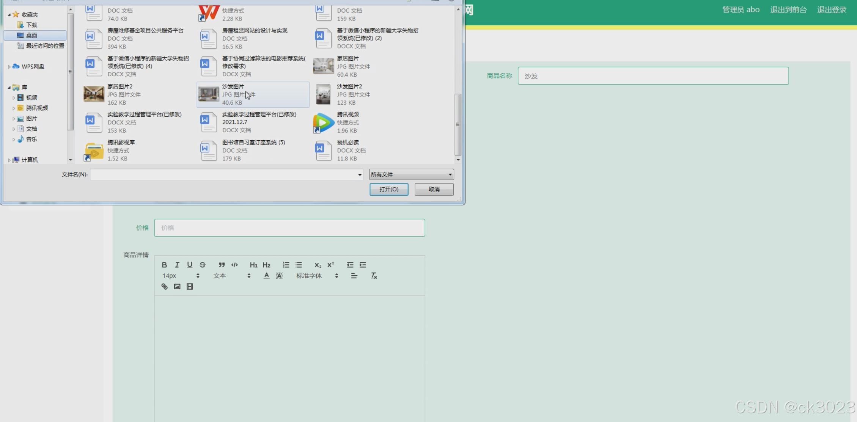Select 下载 in favorites sidebar

pos(31,25)
